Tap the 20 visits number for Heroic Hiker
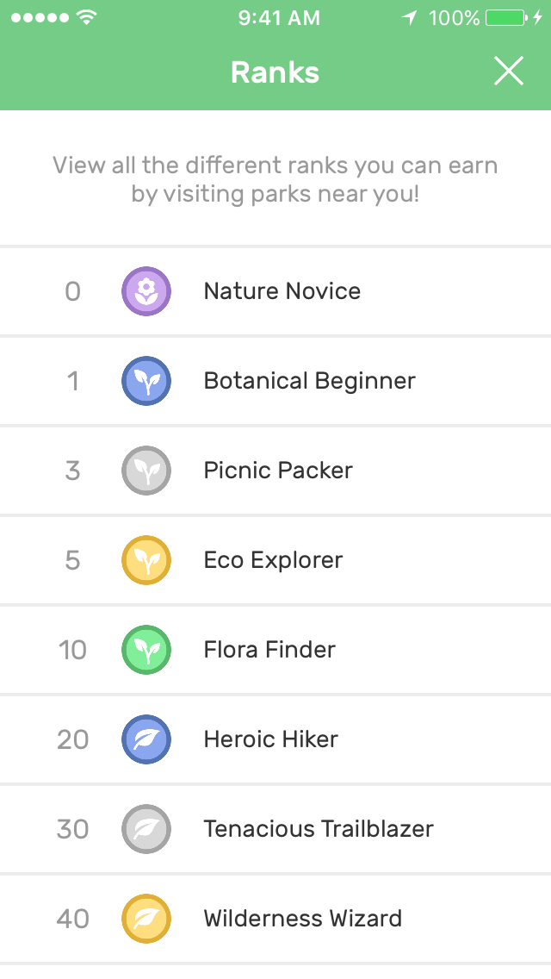 [72, 739]
